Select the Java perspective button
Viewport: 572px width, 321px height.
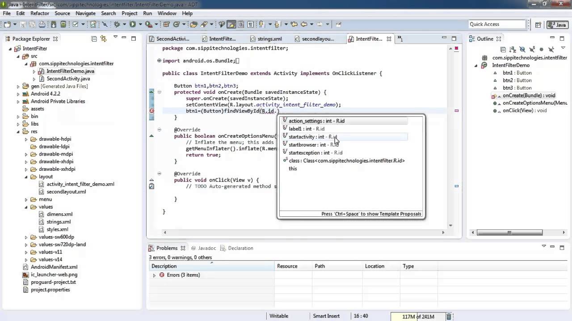pos(556,25)
